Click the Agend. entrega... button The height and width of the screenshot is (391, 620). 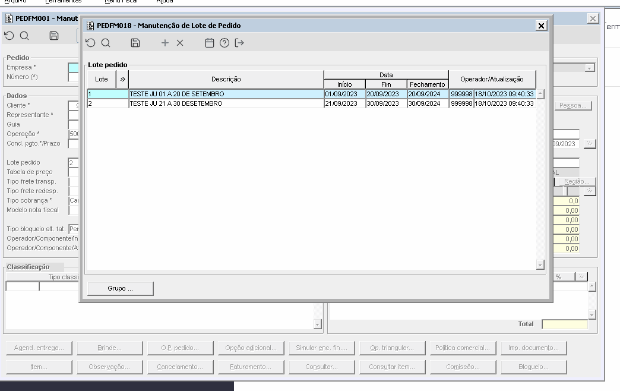[39, 348]
